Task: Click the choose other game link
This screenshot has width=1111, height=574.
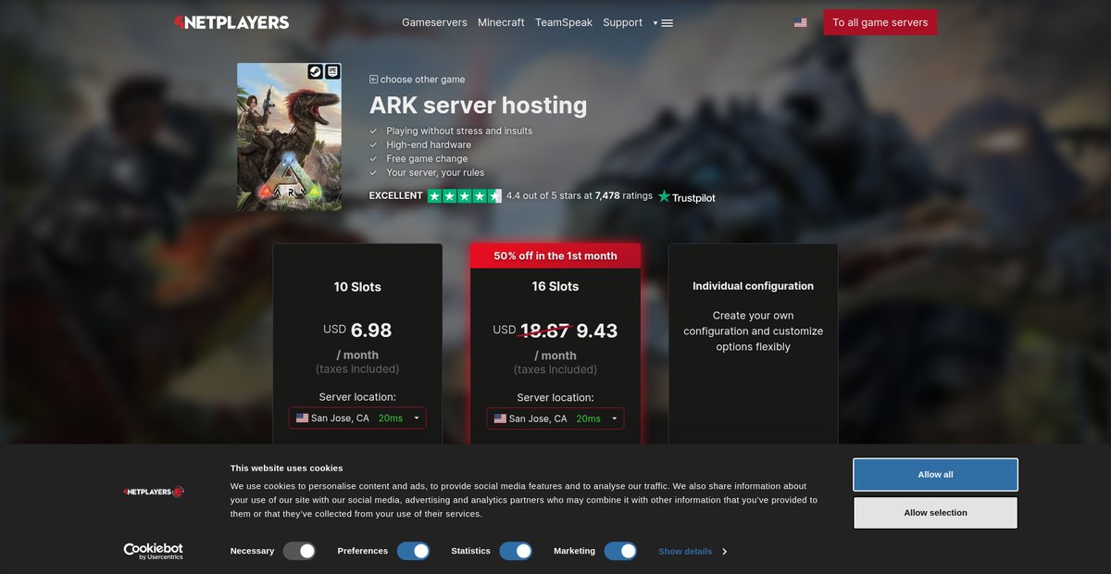Action: click(x=422, y=80)
